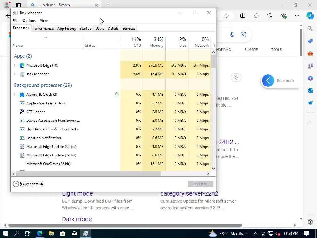Sort processes by CPU column header
This screenshot has height=238, width=317.
click(x=132, y=42)
